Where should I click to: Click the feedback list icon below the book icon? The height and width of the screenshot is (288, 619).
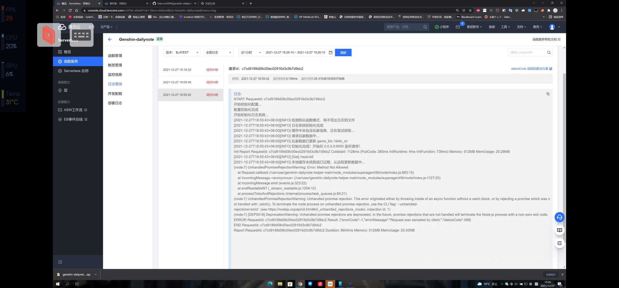[x=559, y=243]
